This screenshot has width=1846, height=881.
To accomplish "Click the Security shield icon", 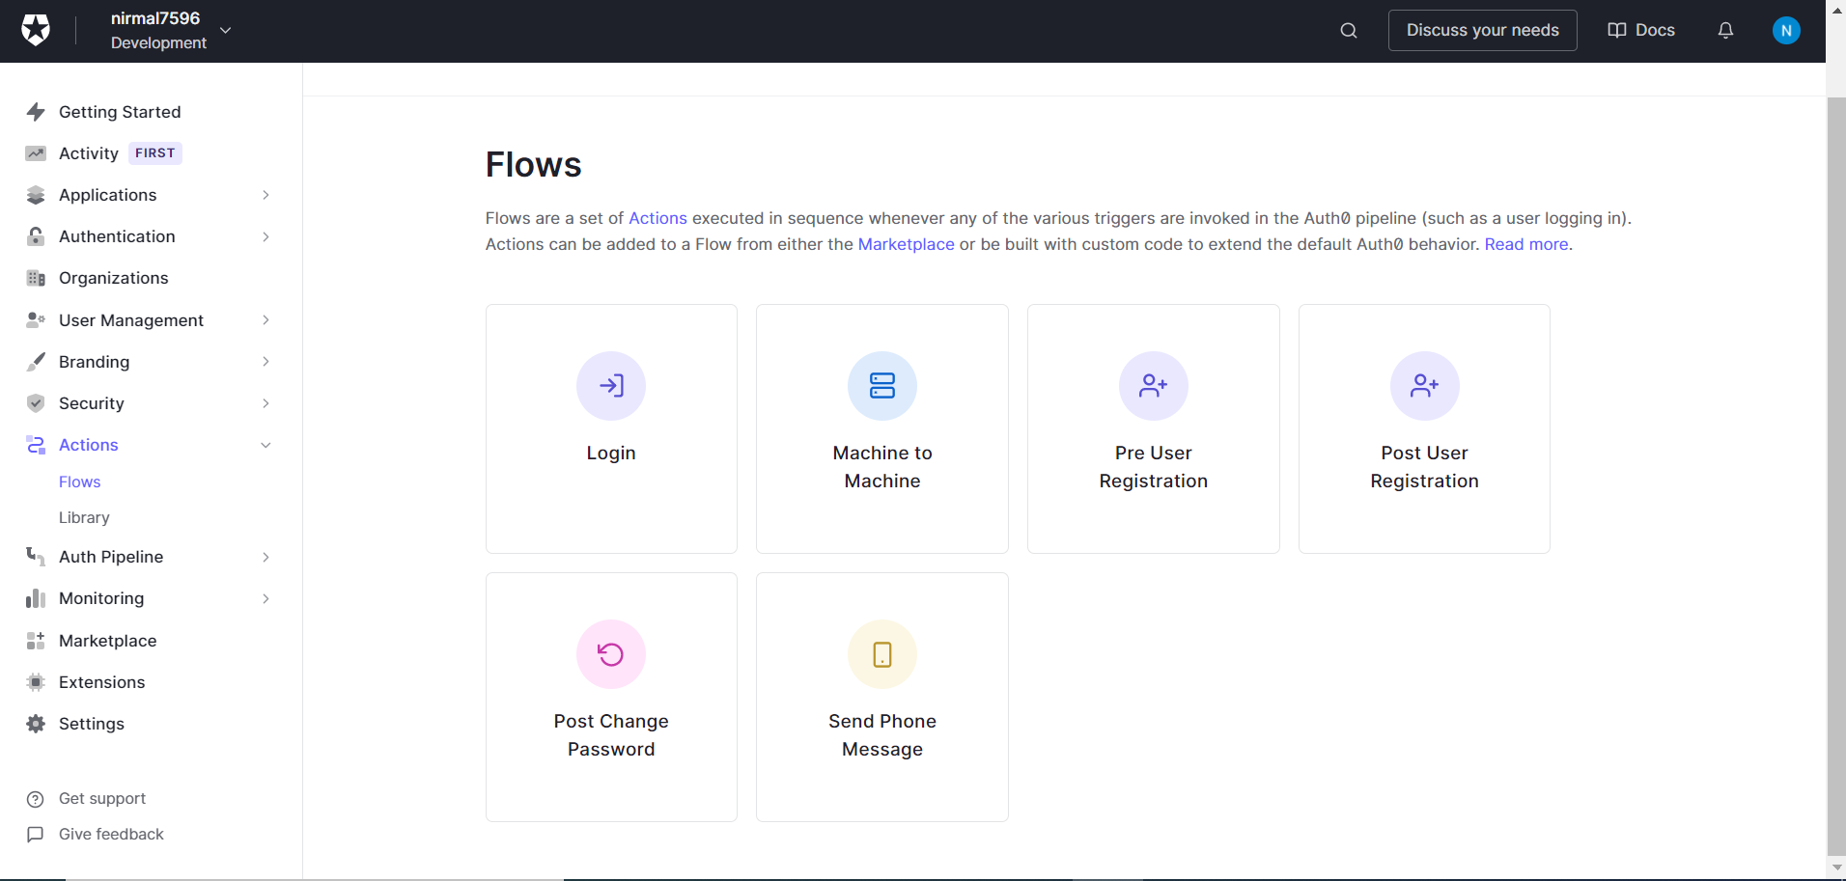I will (x=36, y=403).
